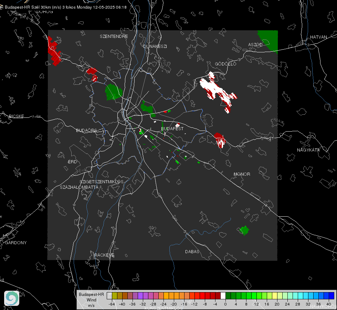
Task: Click the 0 value on the legend scale
Action: (225, 304)
